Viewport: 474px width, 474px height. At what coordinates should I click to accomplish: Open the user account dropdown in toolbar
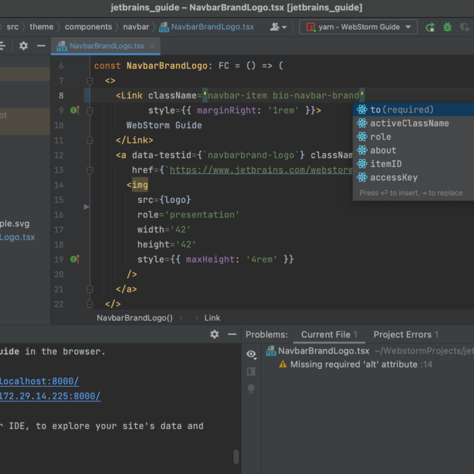278,27
